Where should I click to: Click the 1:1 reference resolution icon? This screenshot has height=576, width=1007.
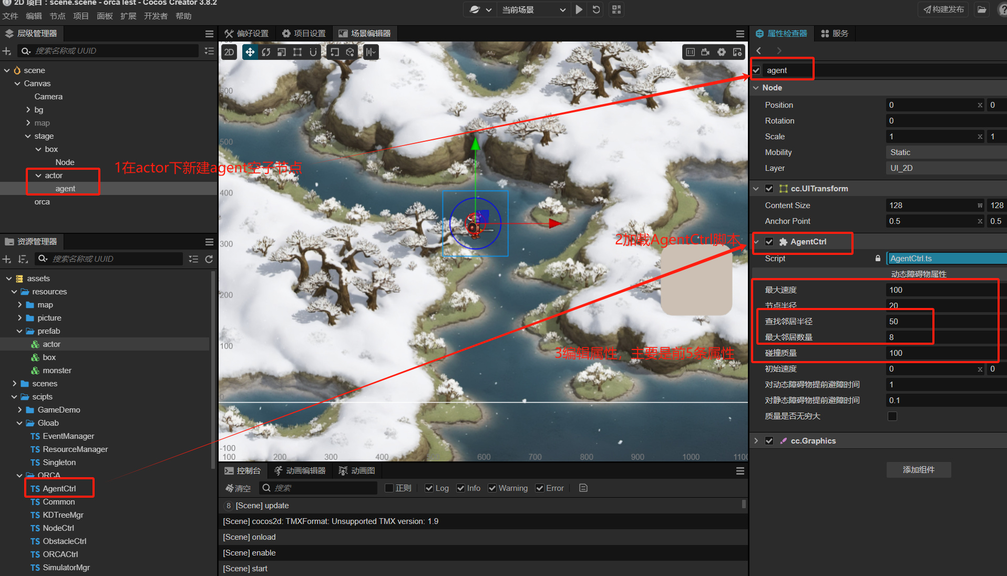tap(690, 52)
